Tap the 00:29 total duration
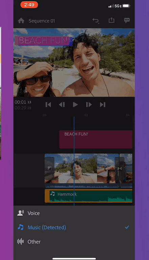This screenshot has height=260, width=149. click(23, 108)
